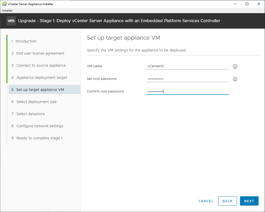Focus the VM name input field
The height and width of the screenshot is (212, 265).
pyautogui.click(x=187, y=66)
